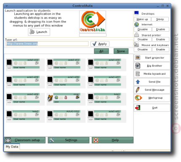Open the Classroom setup panel
Image resolution: width=181 pixels, height=162 pixels.
tap(25, 140)
